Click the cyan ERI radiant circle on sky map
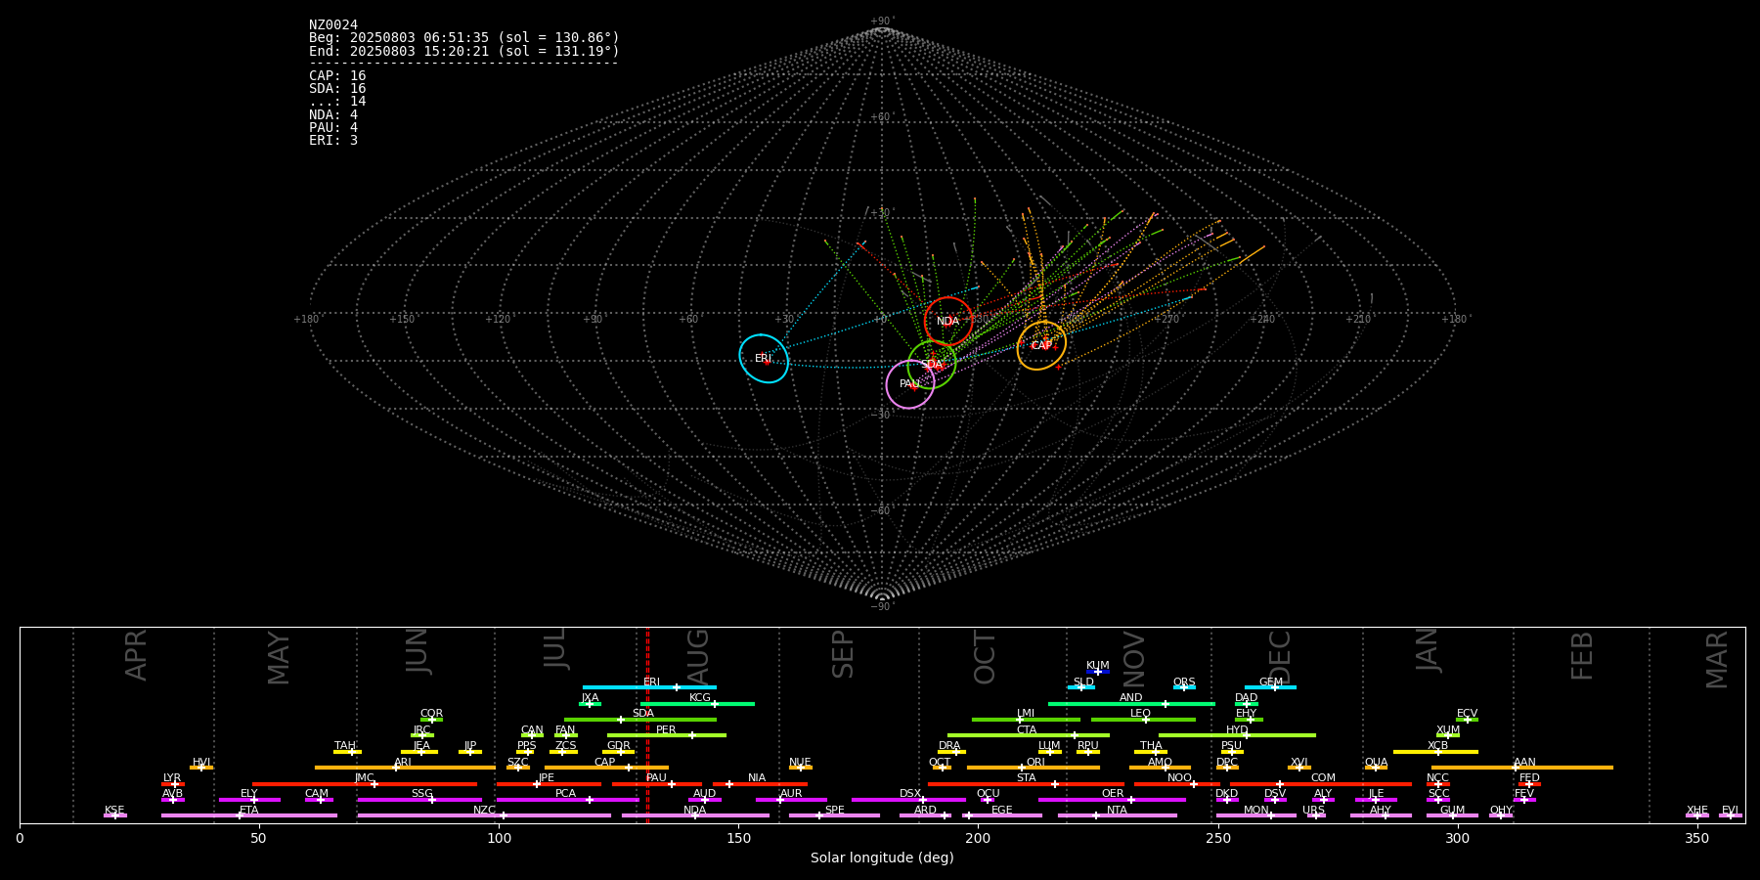The height and width of the screenshot is (880, 1760). (x=764, y=358)
